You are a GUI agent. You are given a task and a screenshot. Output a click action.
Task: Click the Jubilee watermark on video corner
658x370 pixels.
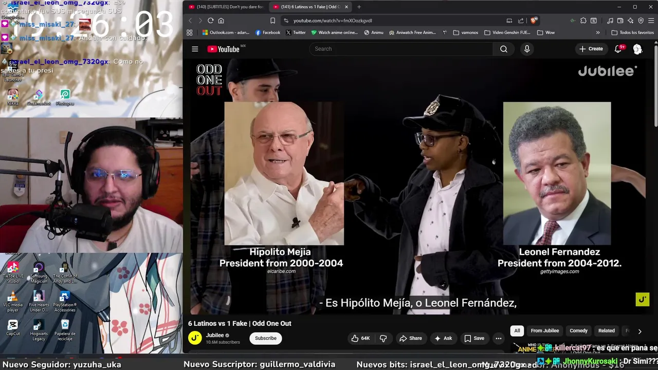point(643,299)
